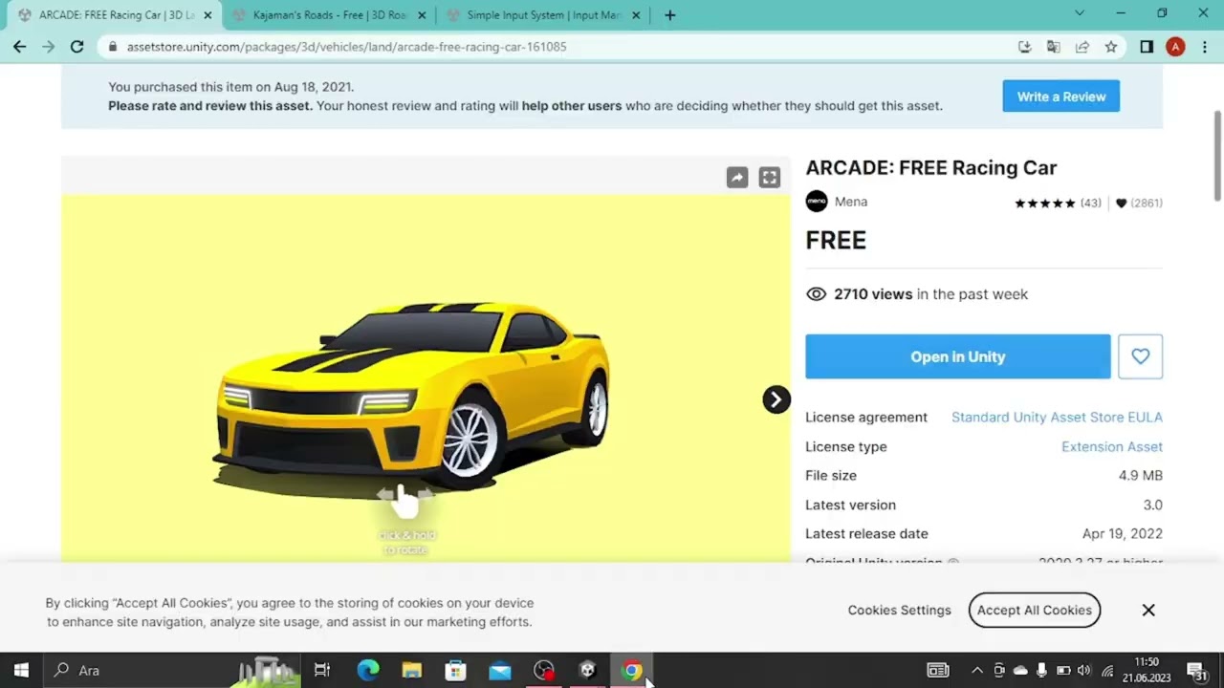Show next preview image with the arrow
The width and height of the screenshot is (1224, 688).
tap(776, 399)
